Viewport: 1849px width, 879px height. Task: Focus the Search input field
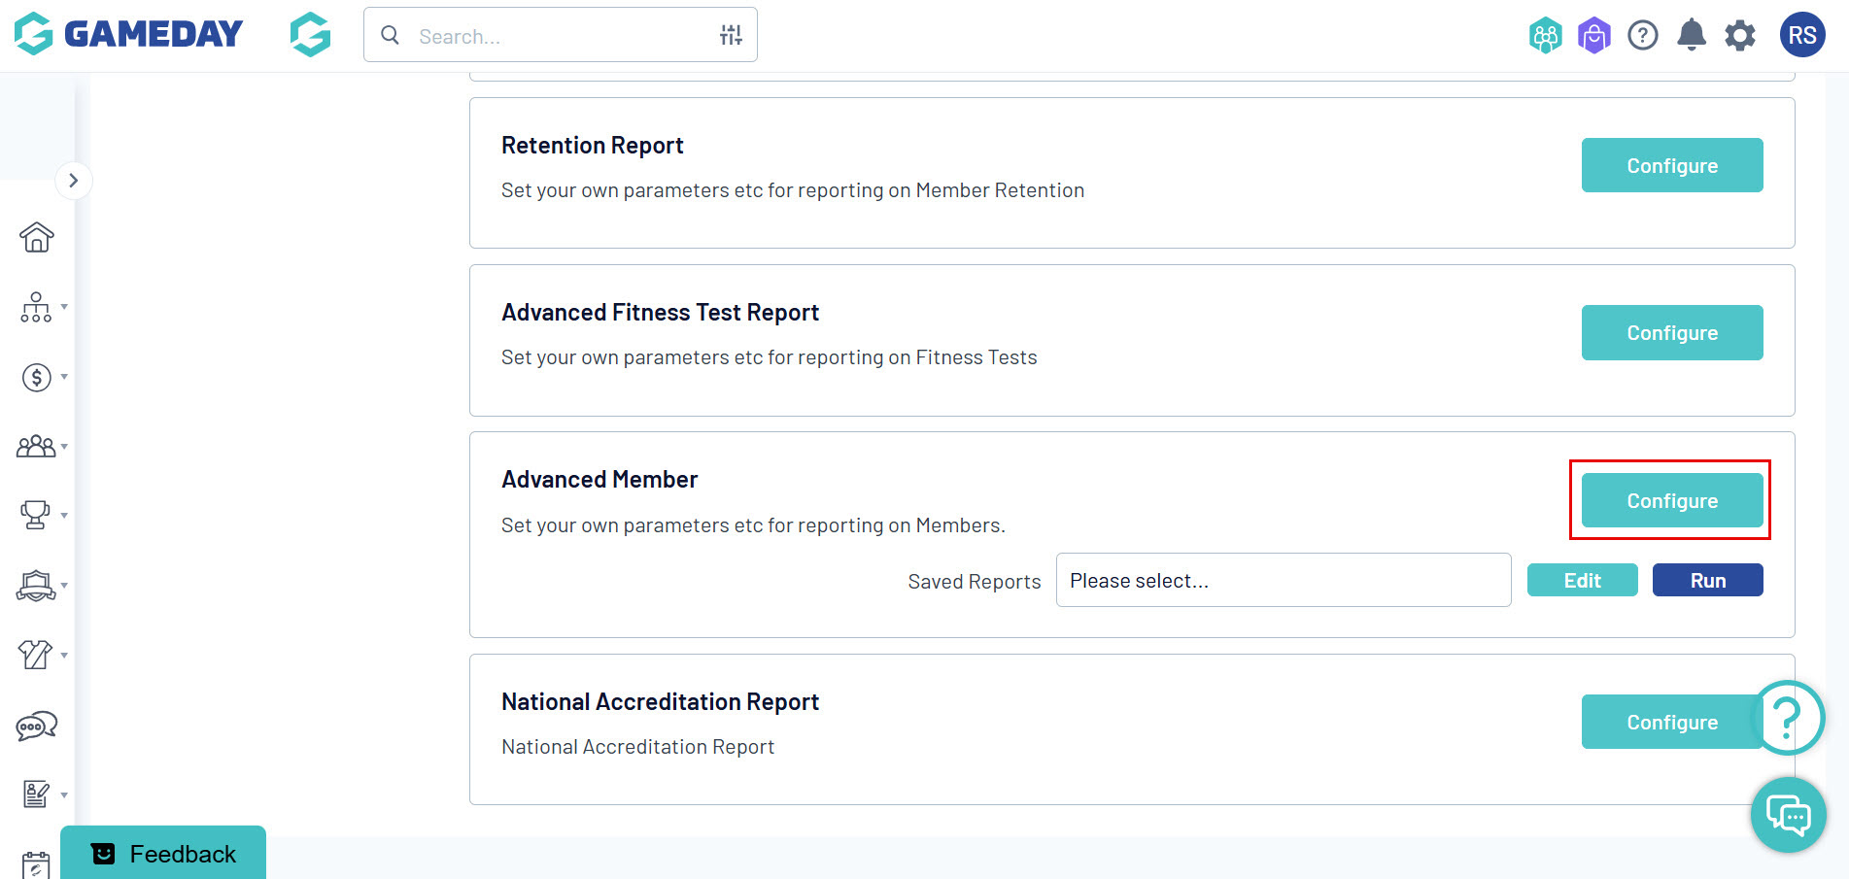tap(561, 36)
